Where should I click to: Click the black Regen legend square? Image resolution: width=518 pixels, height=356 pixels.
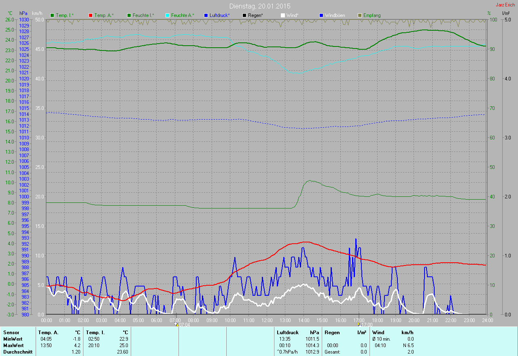point(244,15)
